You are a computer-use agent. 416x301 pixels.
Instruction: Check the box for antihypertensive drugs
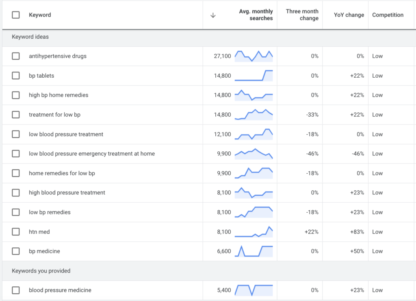(x=16, y=56)
